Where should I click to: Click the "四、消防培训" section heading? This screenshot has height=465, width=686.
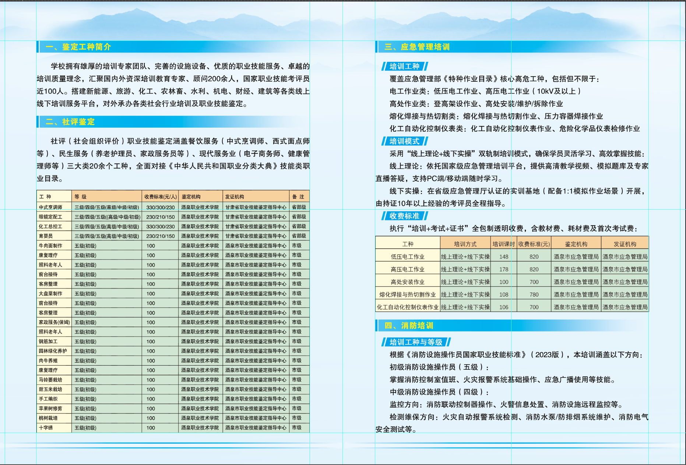point(409,326)
